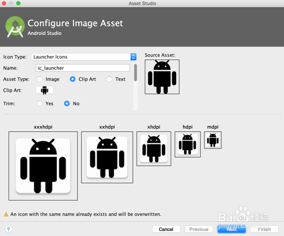This screenshot has width=284, height=236.
Task: Click the Icon Type label
Action: point(15,57)
